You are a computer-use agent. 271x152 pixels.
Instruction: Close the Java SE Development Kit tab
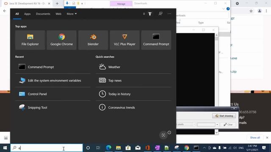point(49,3)
